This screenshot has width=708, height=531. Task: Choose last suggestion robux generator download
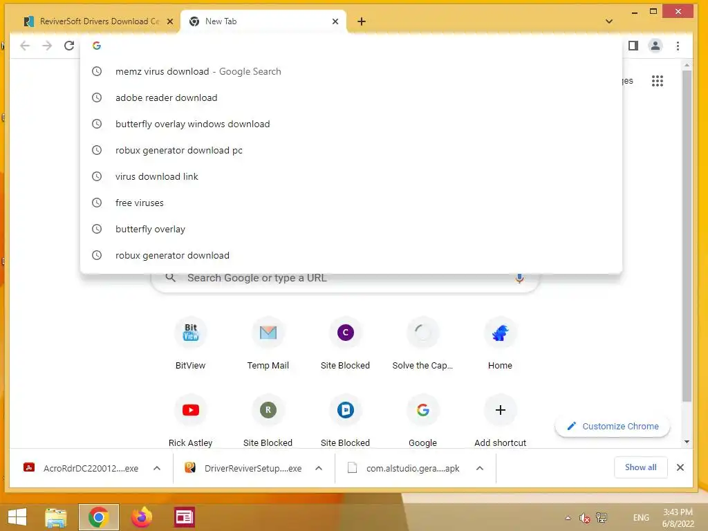click(351, 255)
